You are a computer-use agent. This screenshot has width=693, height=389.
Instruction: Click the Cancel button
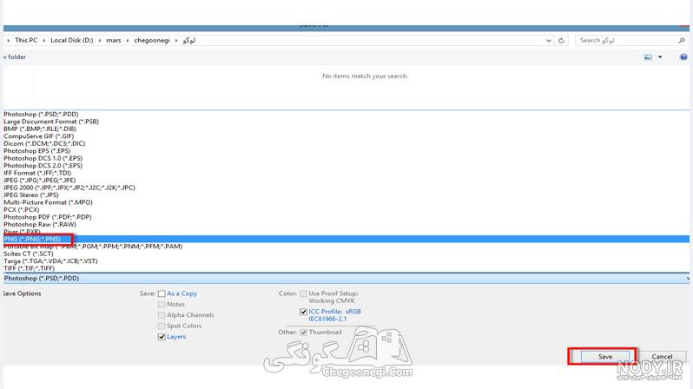662,356
